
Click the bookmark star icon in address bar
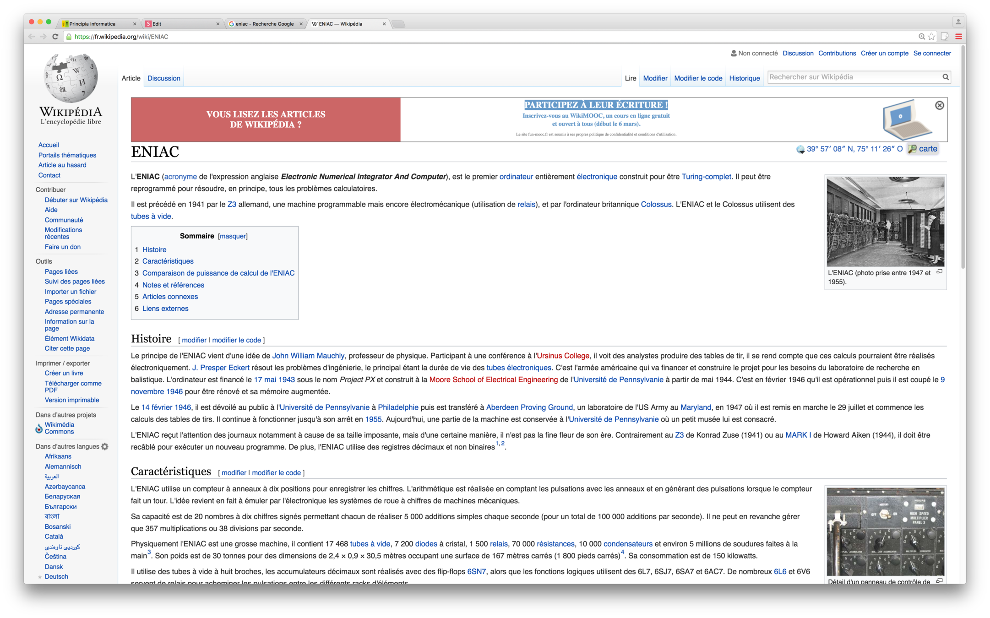coord(932,37)
